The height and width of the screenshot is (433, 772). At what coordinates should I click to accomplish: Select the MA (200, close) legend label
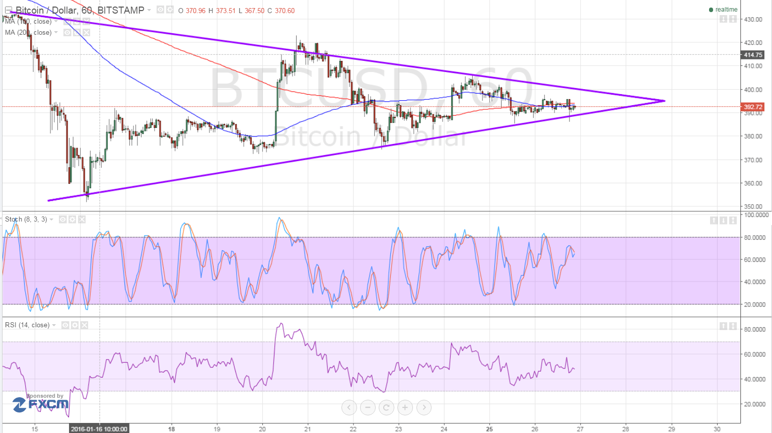(28, 33)
